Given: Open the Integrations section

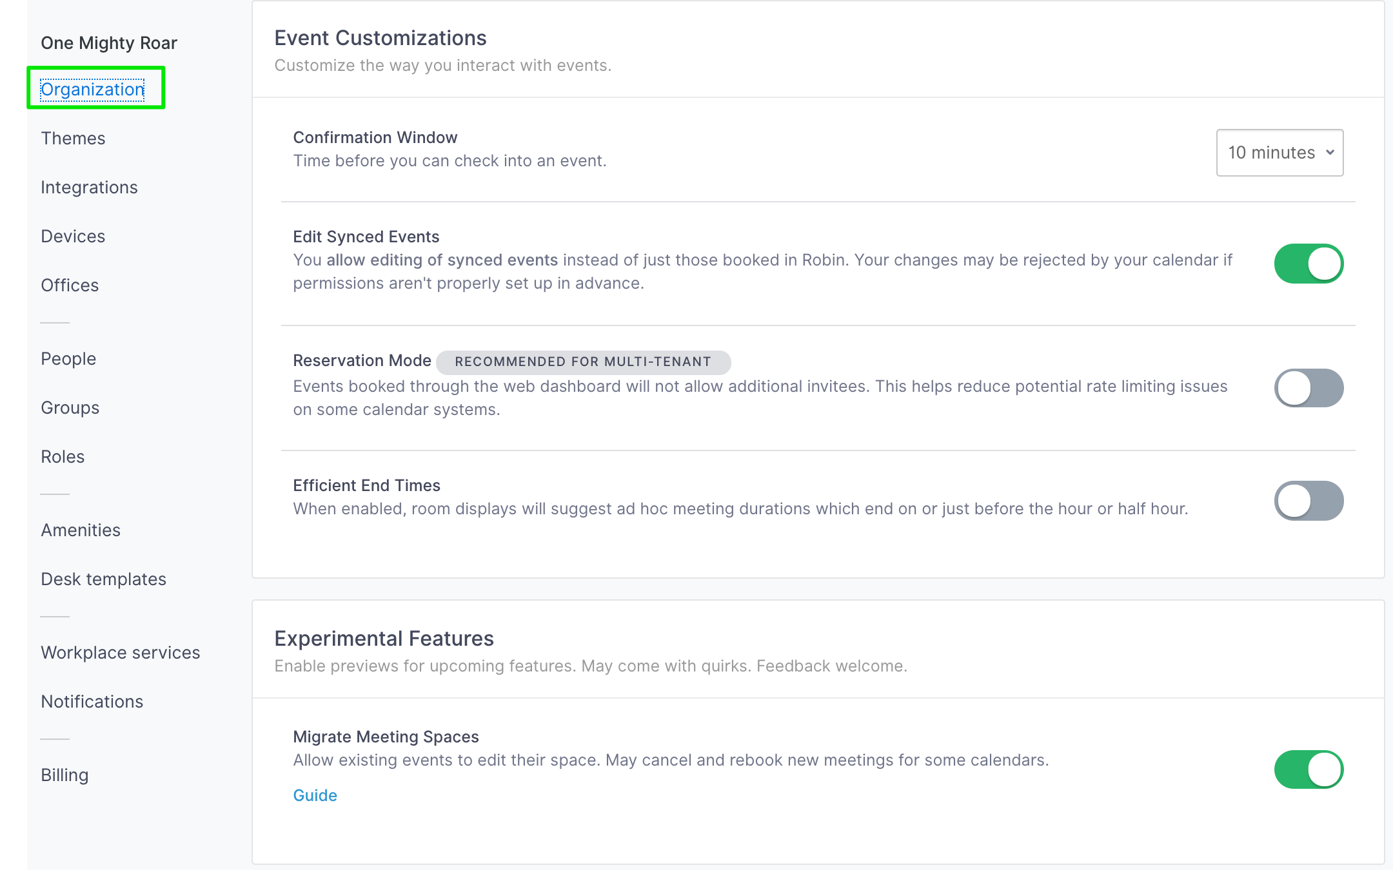Looking at the screenshot, I should click(89, 187).
